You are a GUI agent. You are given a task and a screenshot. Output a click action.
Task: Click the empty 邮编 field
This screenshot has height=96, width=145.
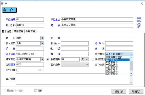pos(75,54)
